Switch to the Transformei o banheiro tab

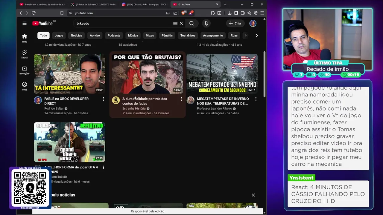click(42, 4)
